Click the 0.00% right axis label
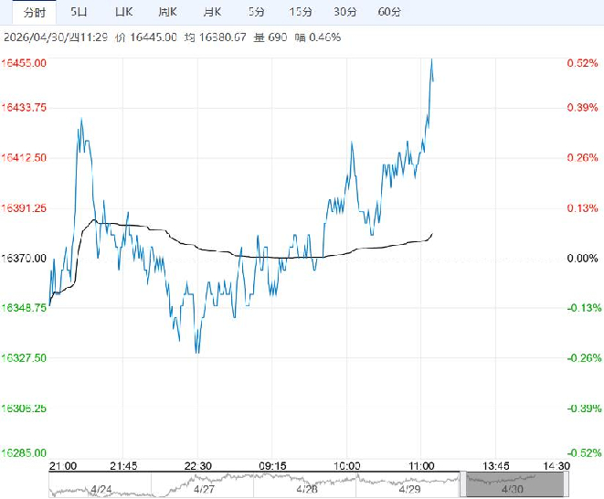 click(x=581, y=259)
